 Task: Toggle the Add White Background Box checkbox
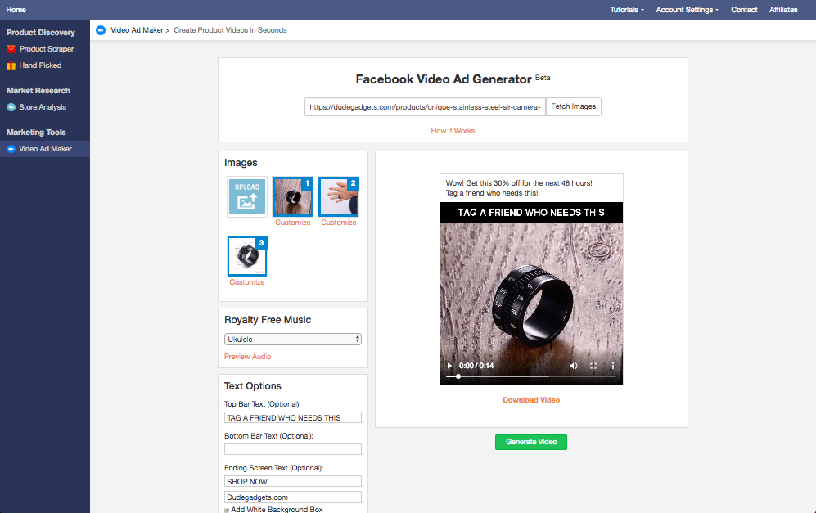pos(228,510)
